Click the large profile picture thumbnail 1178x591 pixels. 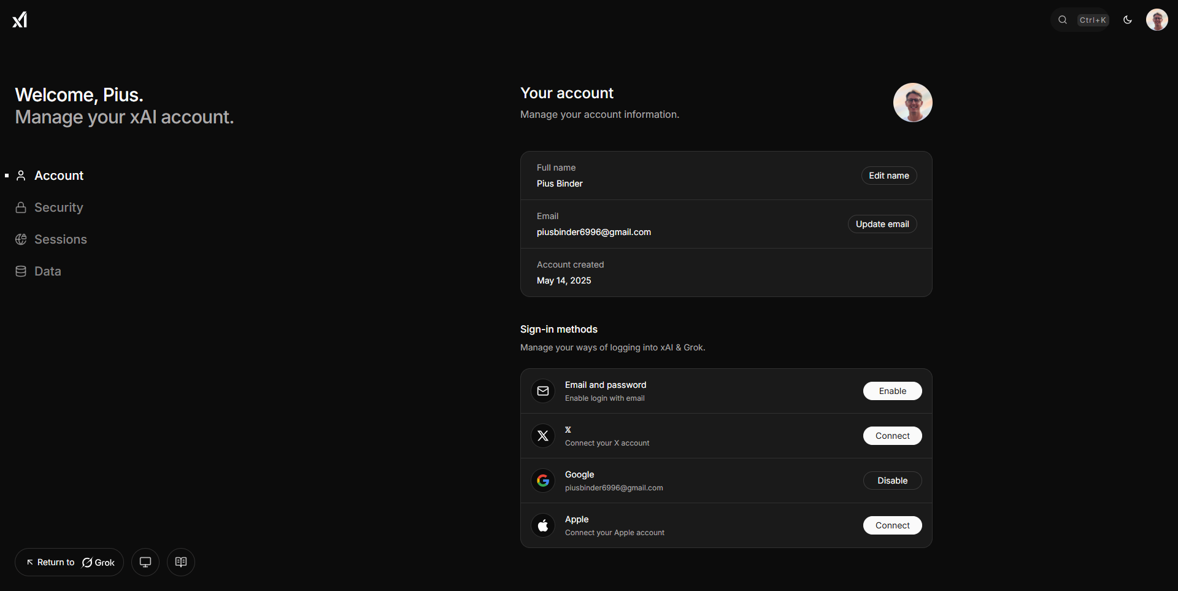click(x=912, y=102)
